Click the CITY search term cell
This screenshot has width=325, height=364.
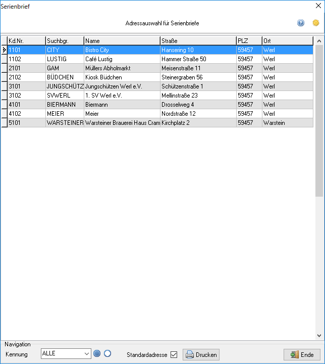65,50
